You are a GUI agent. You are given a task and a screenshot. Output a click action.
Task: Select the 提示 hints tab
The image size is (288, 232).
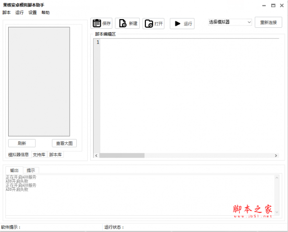point(31,170)
